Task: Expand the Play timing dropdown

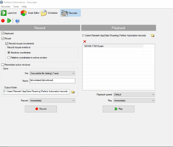Action: click(134, 101)
